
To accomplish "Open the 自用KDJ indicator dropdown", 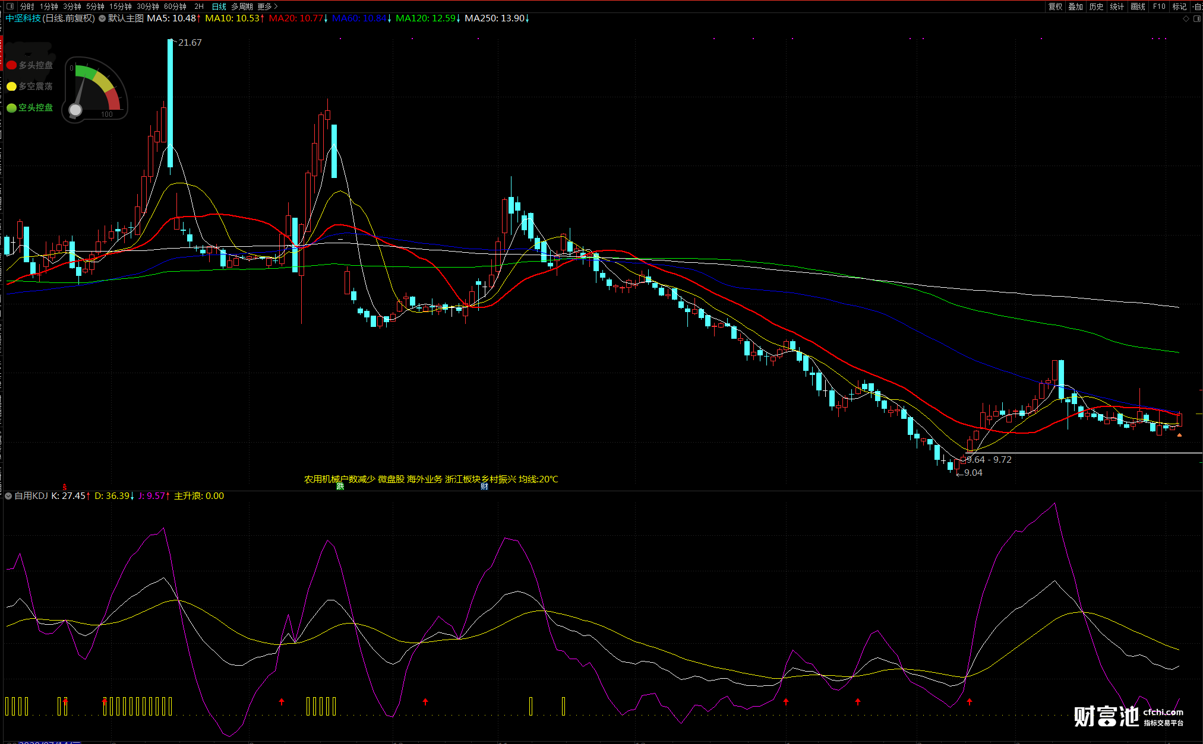I will (8, 496).
